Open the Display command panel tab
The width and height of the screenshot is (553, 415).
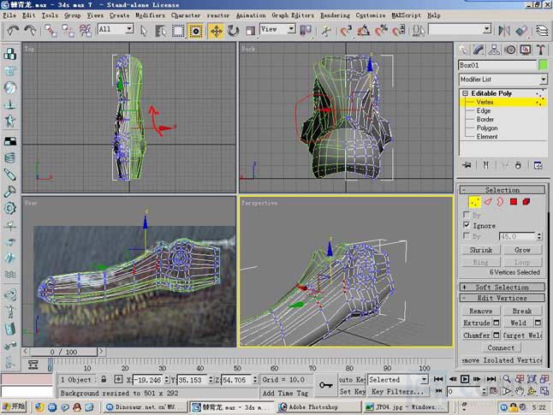[526, 50]
